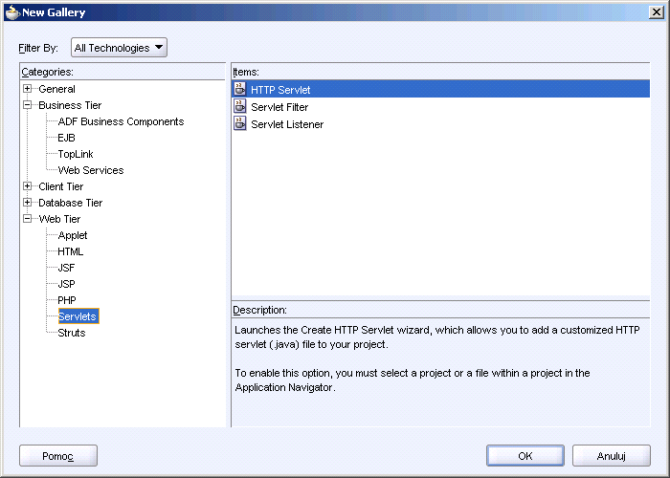
Task: Select the TopLink category
Action: point(76,154)
